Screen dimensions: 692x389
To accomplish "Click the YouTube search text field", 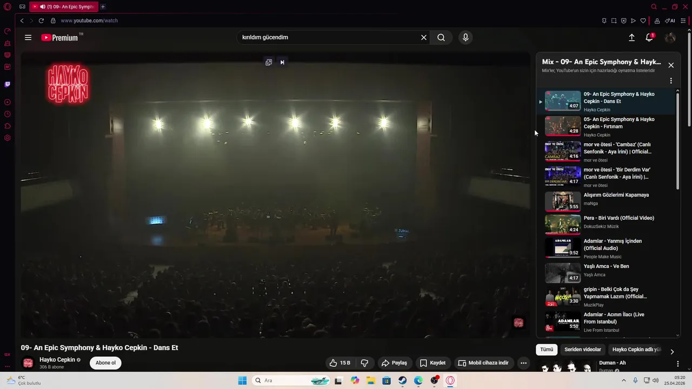I will (x=330, y=37).
